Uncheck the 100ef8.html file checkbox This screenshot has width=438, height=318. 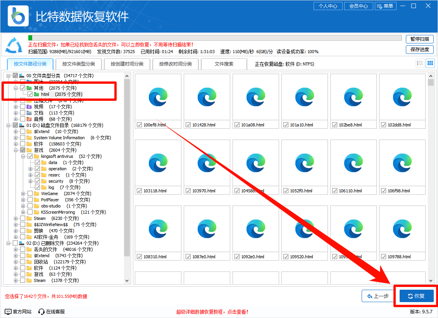(139, 124)
